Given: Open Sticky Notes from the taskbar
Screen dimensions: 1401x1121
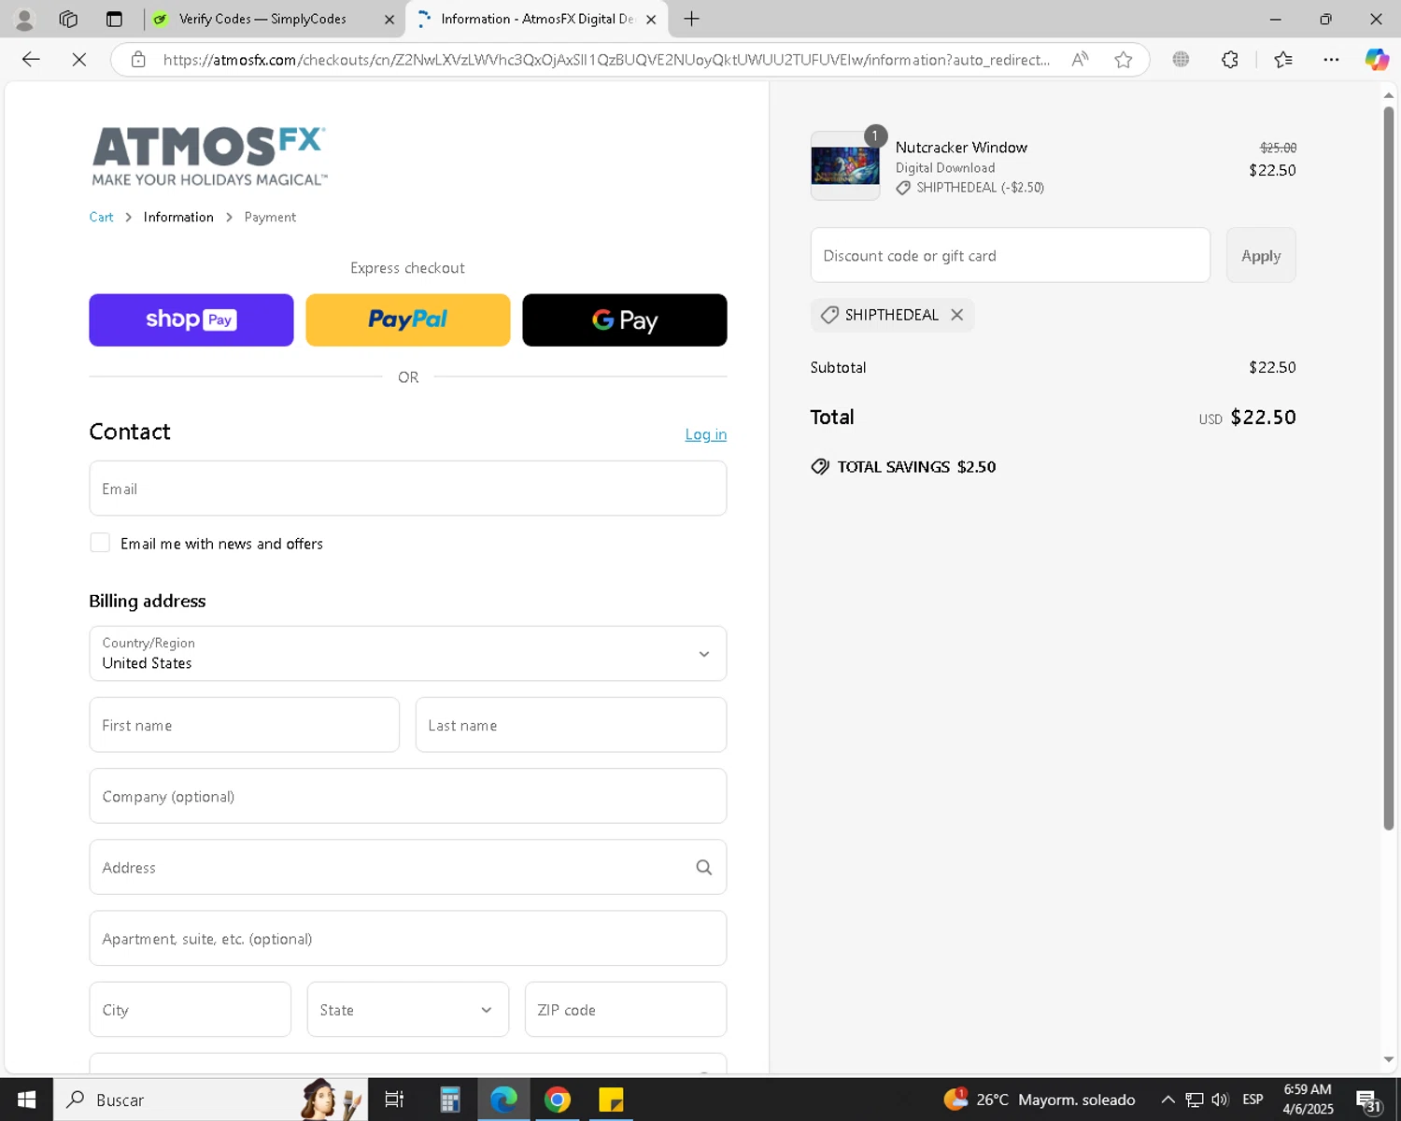Looking at the screenshot, I should [611, 1100].
